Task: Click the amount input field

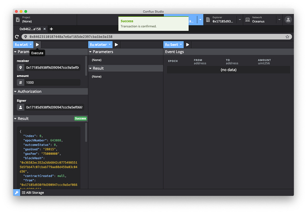Action: 53,83
